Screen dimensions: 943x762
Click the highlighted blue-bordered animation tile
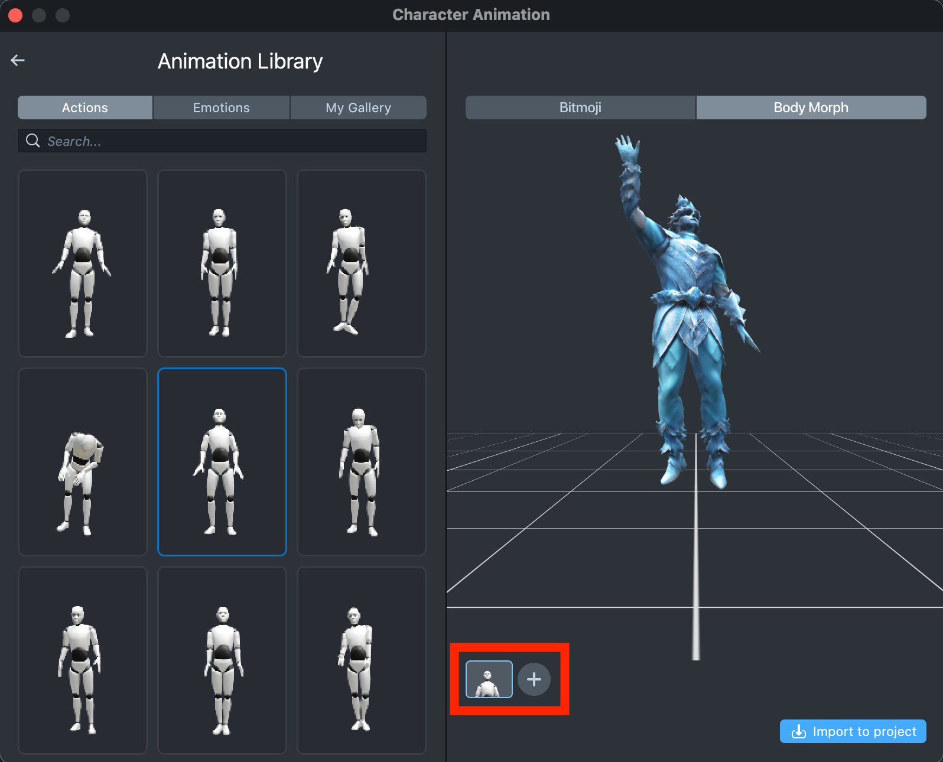pyautogui.click(x=222, y=462)
